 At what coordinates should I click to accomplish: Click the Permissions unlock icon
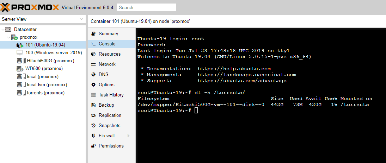[93, 146]
